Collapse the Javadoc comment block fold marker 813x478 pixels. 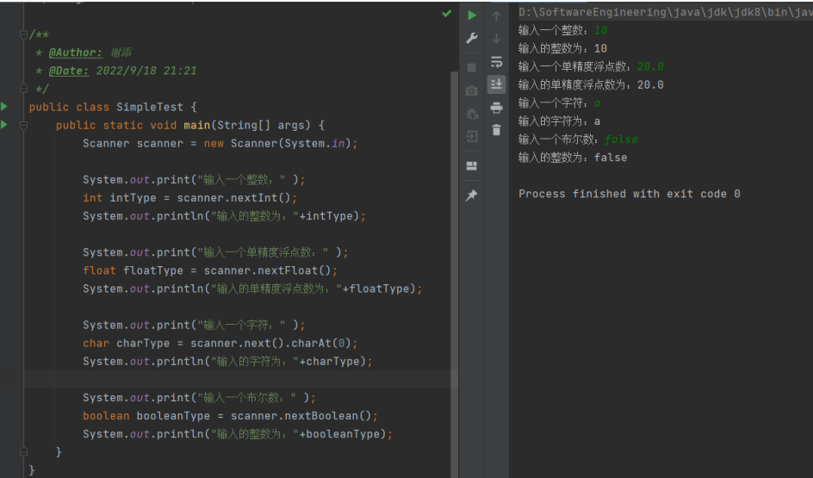click(x=23, y=34)
